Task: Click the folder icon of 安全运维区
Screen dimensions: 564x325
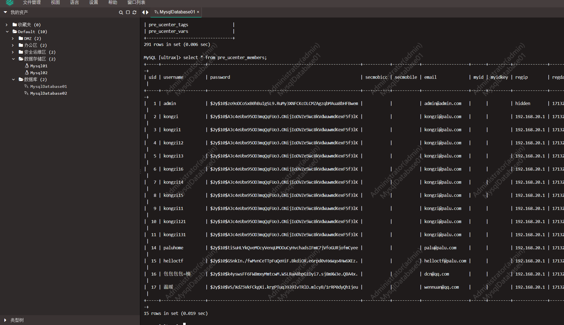Action: point(21,52)
